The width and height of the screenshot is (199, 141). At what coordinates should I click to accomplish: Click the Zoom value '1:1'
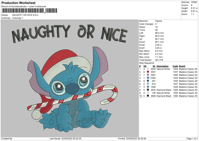(x=192, y=14)
